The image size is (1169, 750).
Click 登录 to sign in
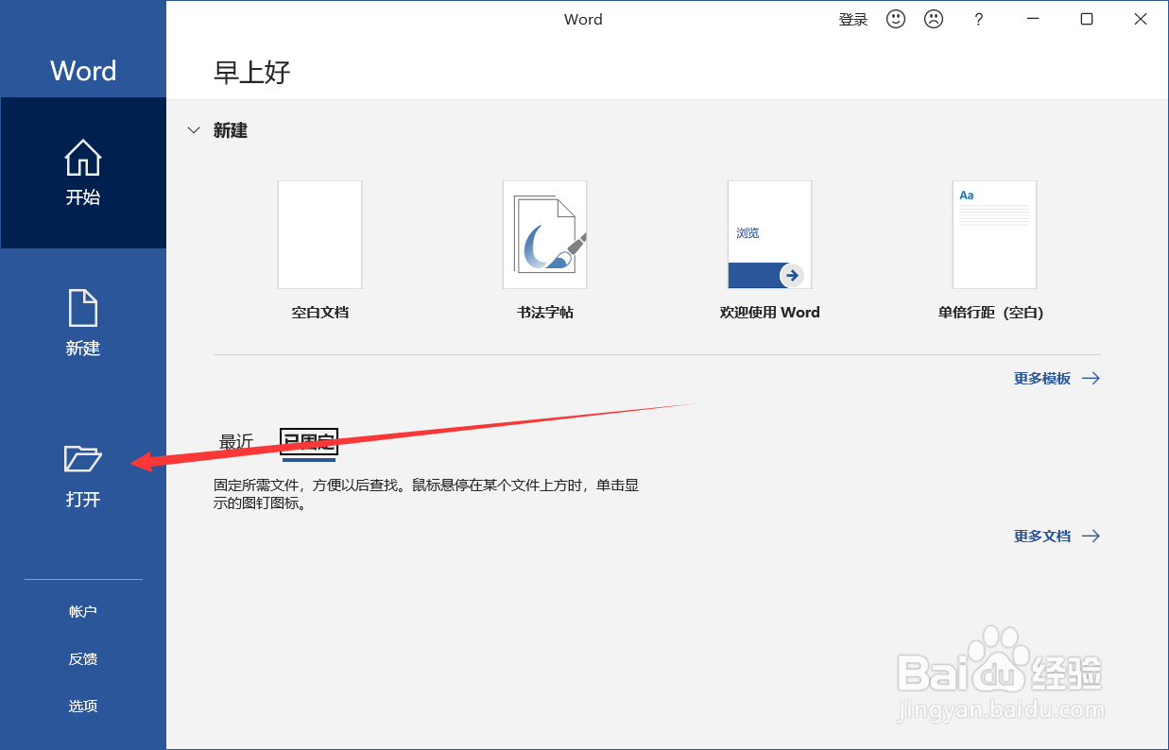point(852,18)
